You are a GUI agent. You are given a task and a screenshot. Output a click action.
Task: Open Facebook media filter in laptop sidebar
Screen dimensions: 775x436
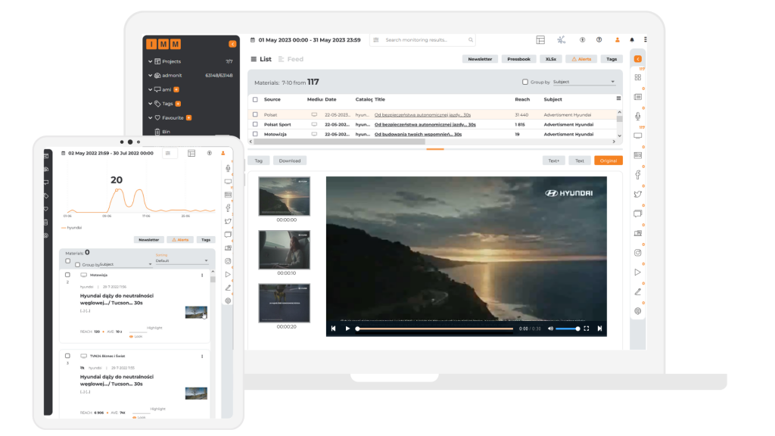(637, 175)
